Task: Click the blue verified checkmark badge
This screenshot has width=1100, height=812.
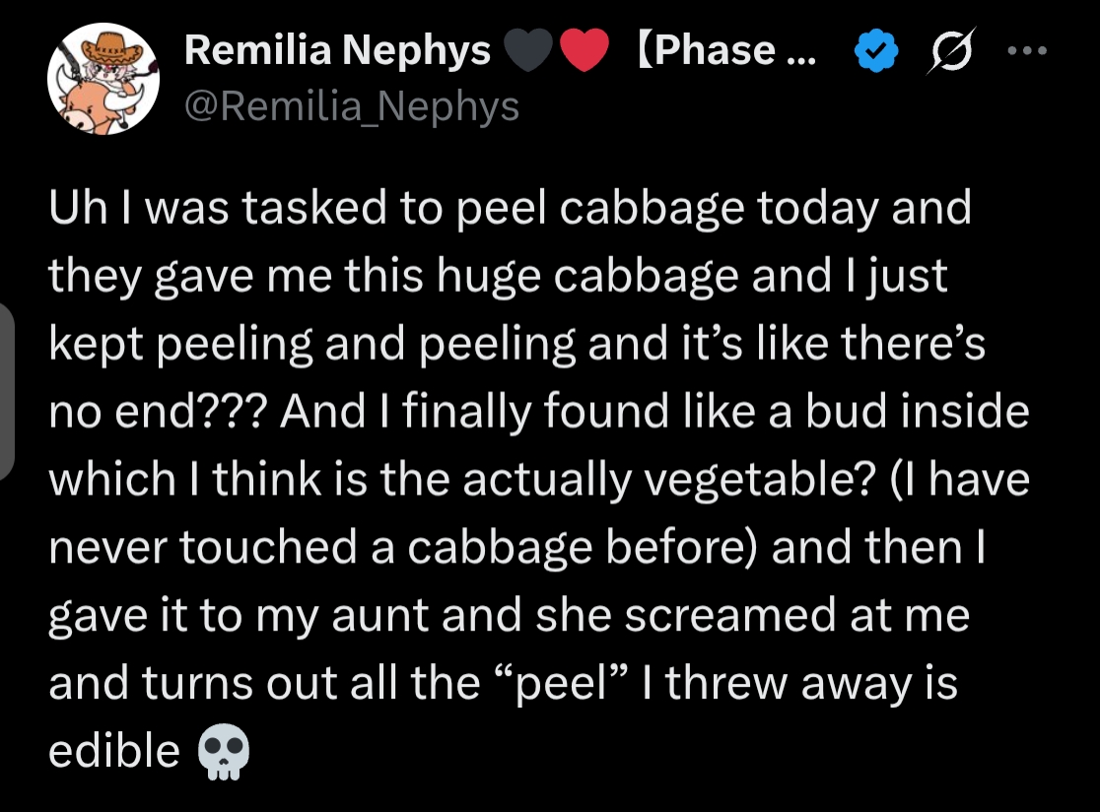Action: tap(876, 50)
